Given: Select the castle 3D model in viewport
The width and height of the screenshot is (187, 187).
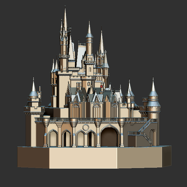Looking at the screenshot, I should tap(94, 87).
